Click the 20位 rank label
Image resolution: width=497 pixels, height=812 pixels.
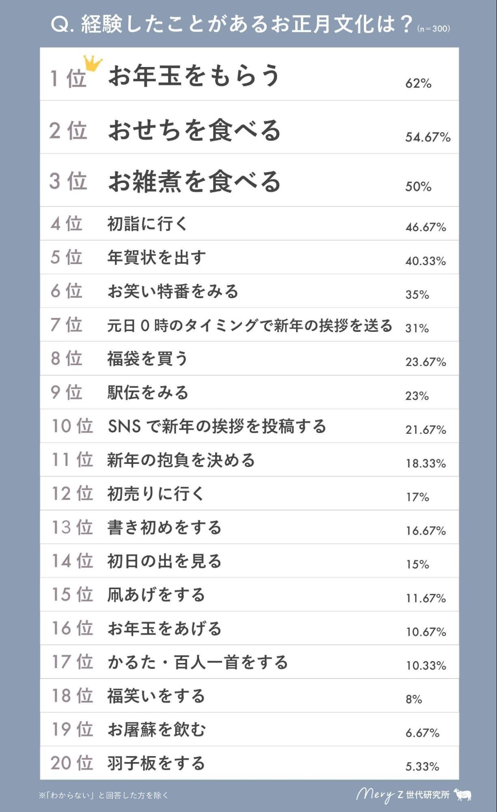tap(72, 763)
